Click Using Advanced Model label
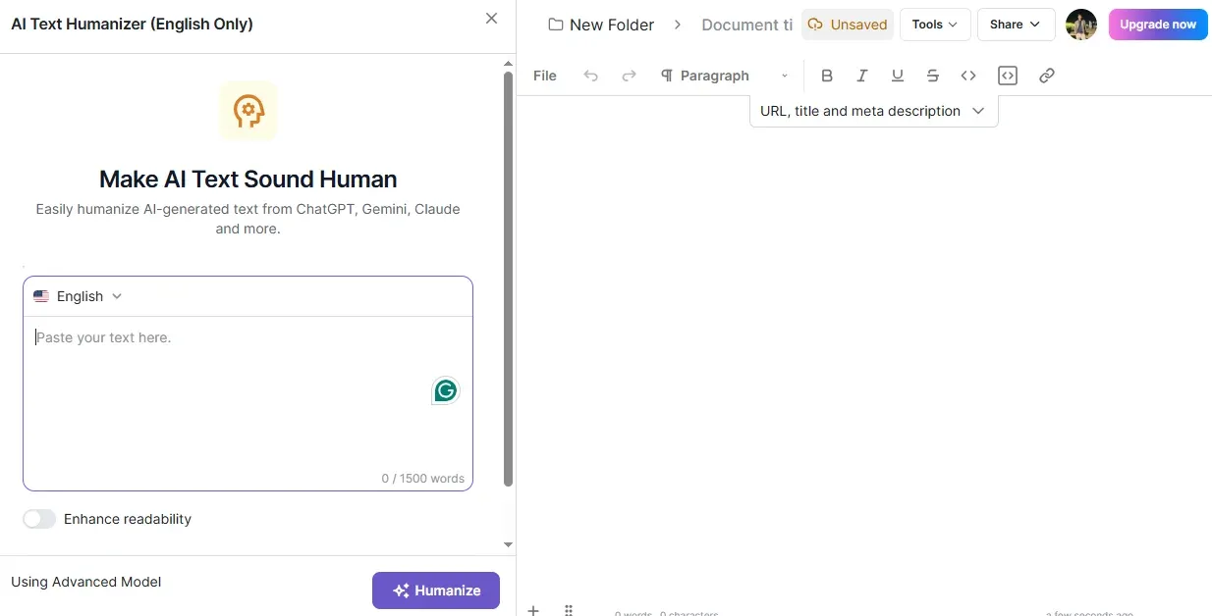 point(86,582)
